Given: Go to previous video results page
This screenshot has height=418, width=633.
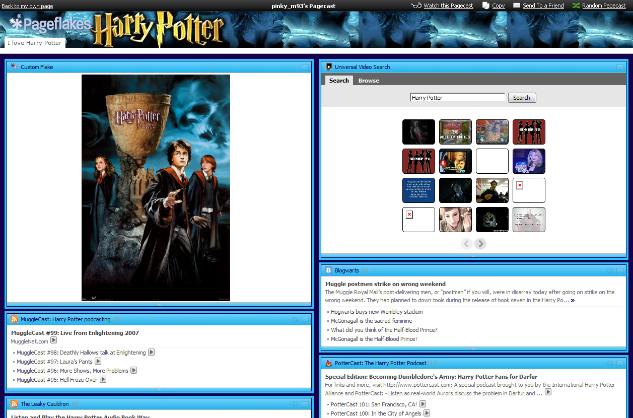Looking at the screenshot, I should [x=467, y=244].
